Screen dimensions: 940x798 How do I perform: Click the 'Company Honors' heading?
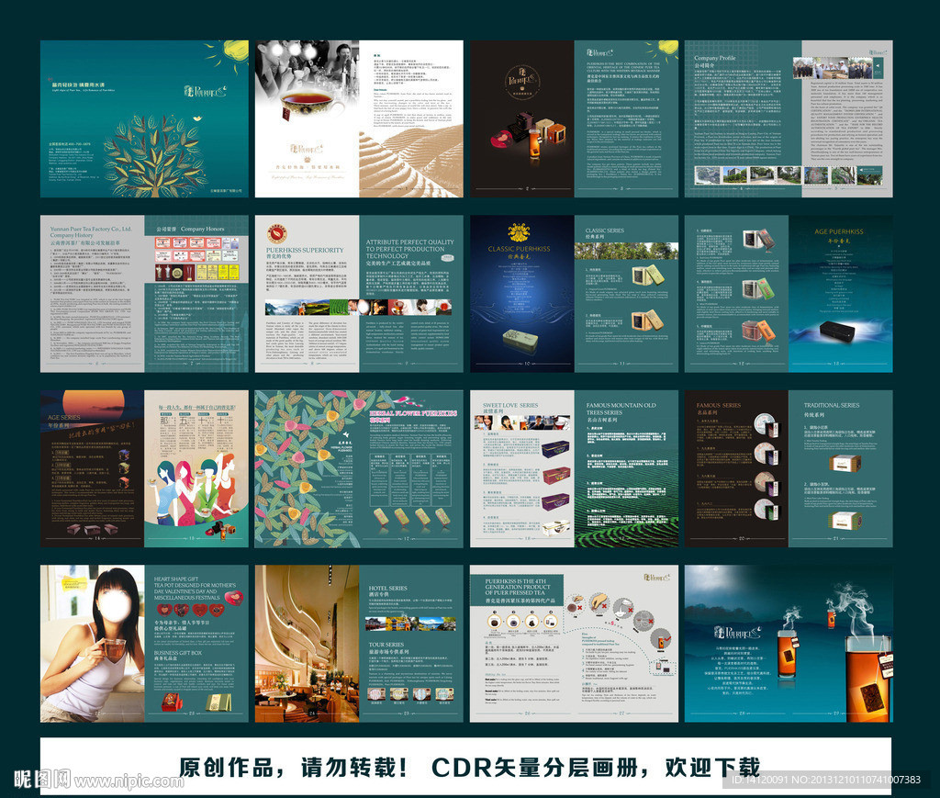click(203, 229)
